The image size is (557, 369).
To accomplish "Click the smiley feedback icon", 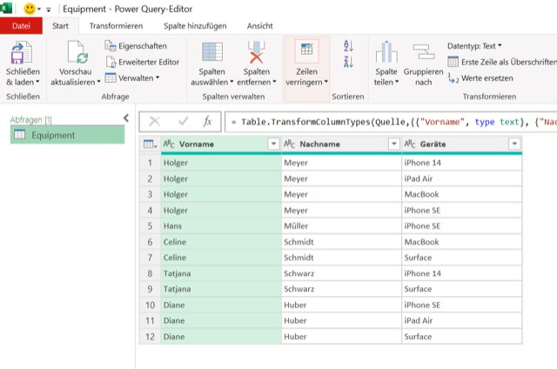I will pos(30,9).
